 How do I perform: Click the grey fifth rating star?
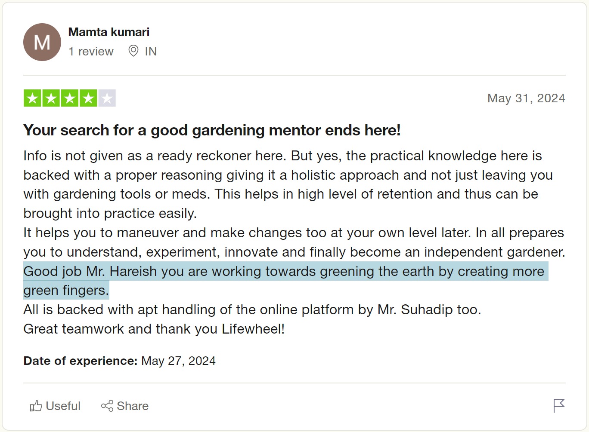pyautogui.click(x=107, y=98)
